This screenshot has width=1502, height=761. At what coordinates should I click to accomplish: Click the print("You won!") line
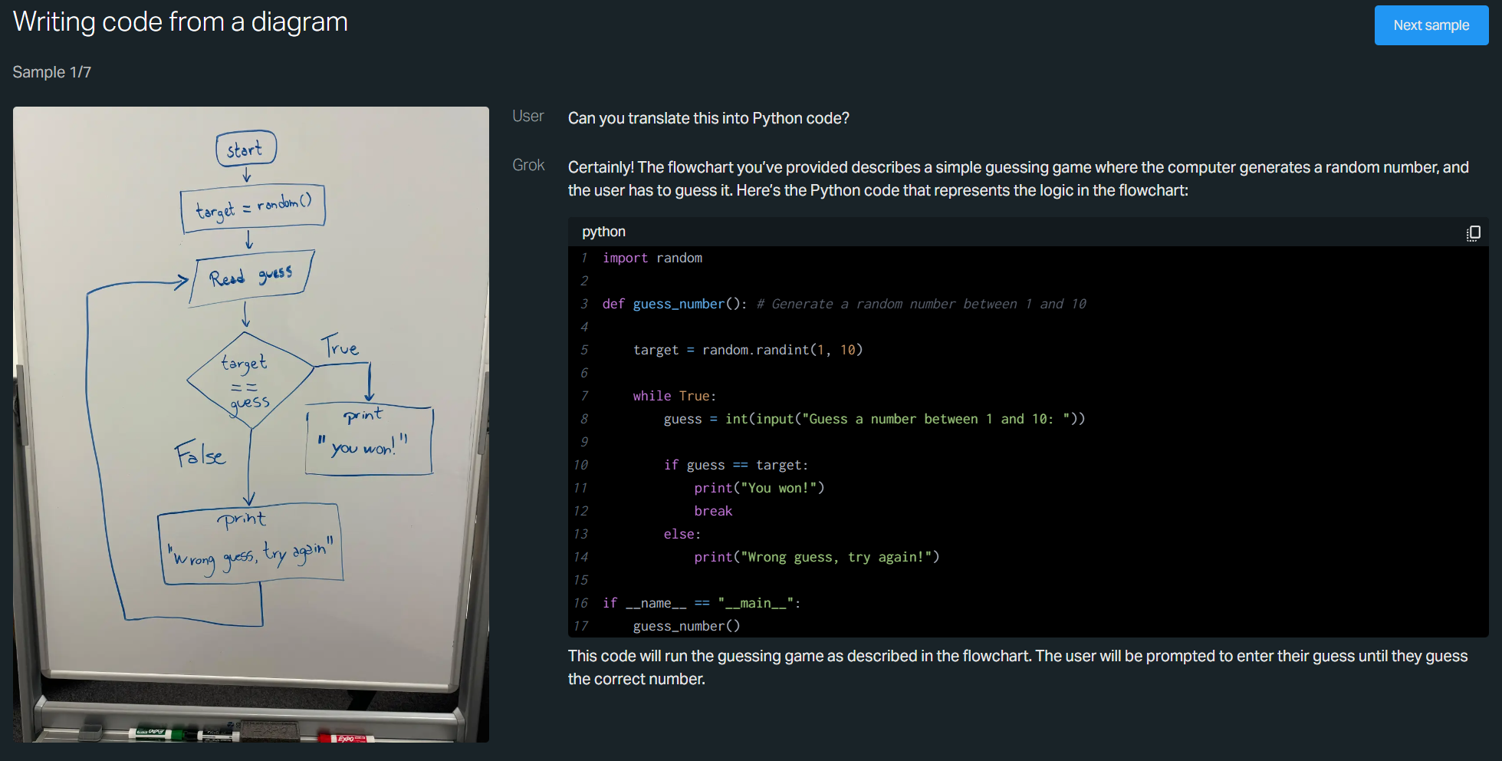(x=759, y=488)
